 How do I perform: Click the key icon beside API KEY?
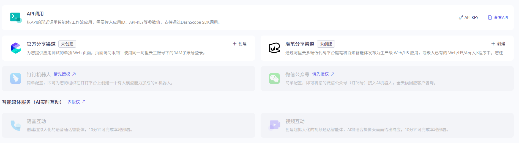(461, 18)
